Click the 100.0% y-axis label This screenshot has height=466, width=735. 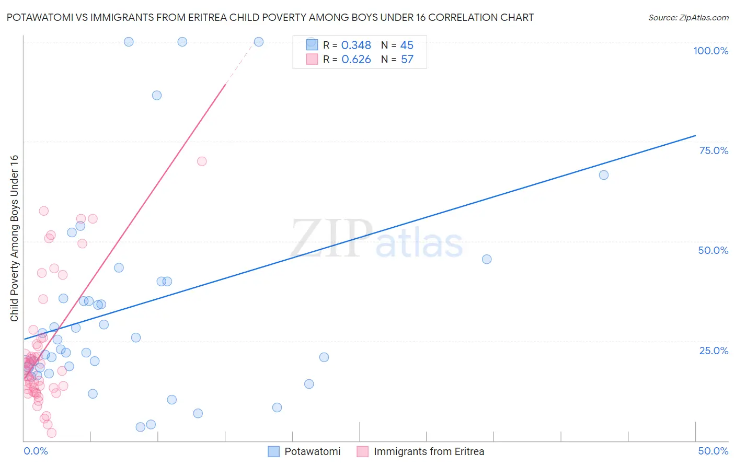(711, 51)
